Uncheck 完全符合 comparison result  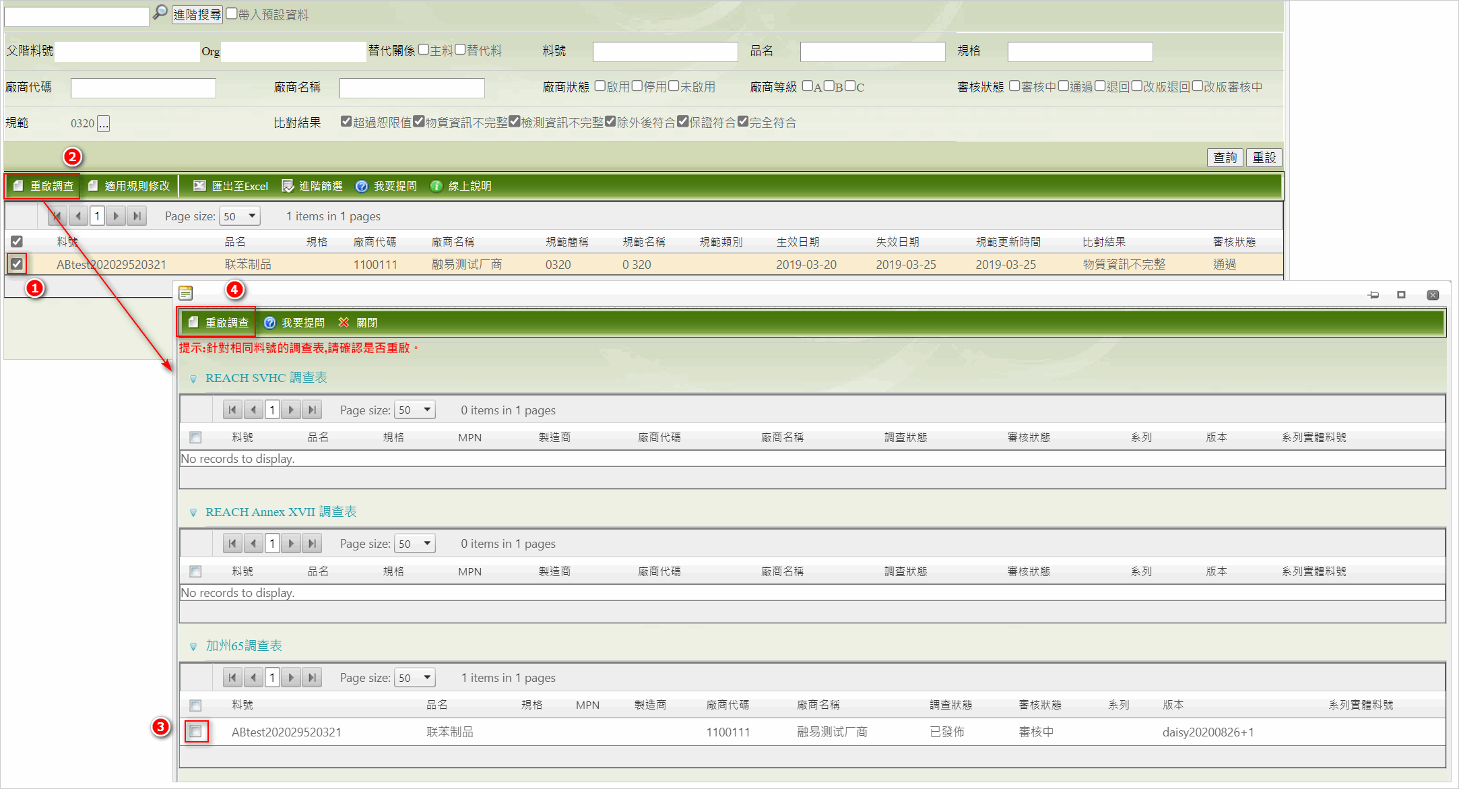coord(743,122)
